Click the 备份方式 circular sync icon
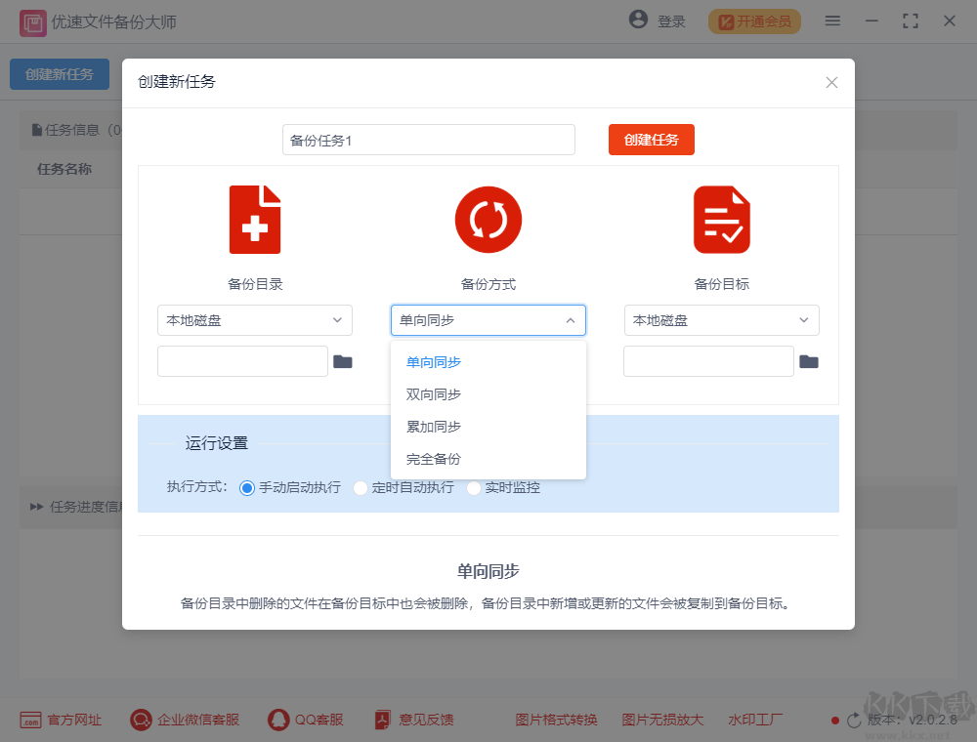 (488, 219)
